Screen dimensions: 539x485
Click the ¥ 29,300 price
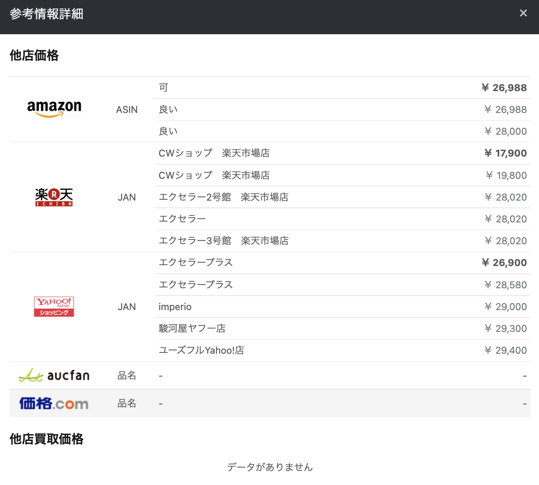coord(506,328)
